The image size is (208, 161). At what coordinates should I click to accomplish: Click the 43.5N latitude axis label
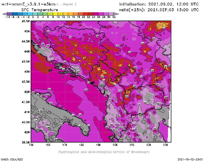point(25,61)
